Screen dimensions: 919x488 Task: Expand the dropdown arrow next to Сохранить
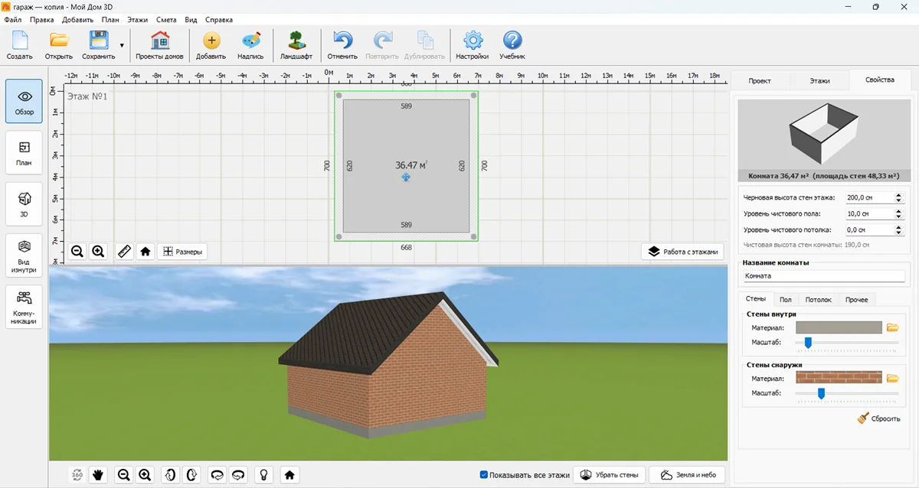pyautogui.click(x=121, y=45)
